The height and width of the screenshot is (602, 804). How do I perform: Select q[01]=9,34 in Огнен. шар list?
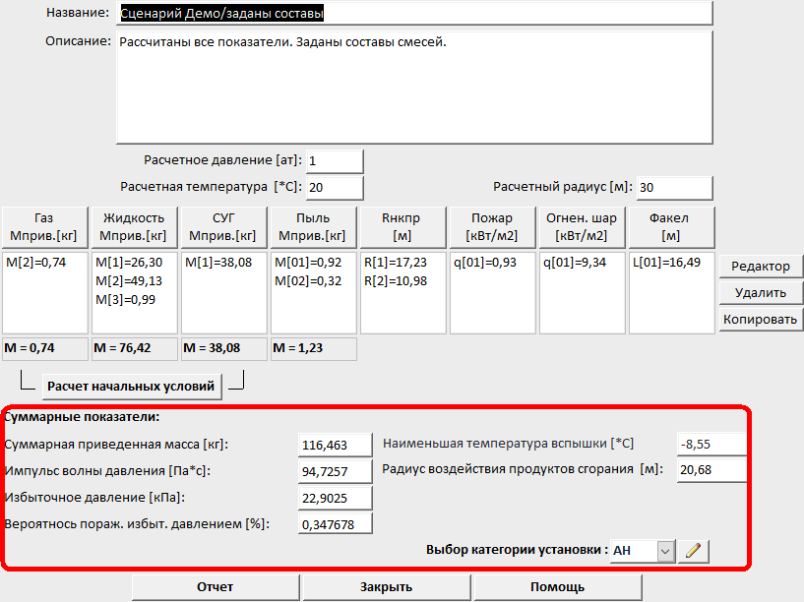pyautogui.click(x=575, y=263)
